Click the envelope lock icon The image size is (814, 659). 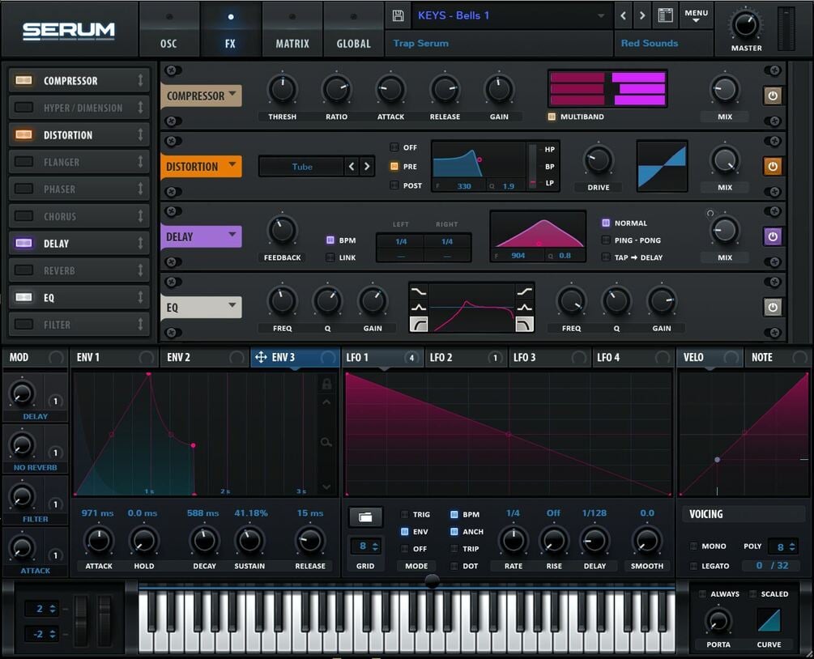(x=326, y=384)
